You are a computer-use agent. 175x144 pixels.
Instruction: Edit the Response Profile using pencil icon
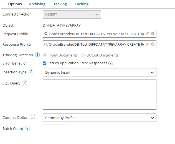coord(147,44)
